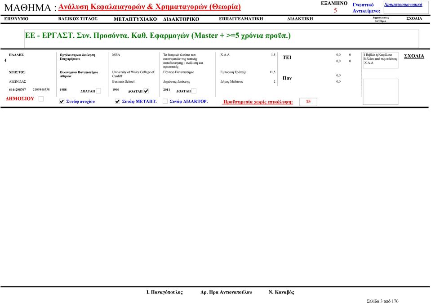
Task: Click the ΒΑΣΙΚΟΣ ΤΙΤΛΟΣ column header
Action: [x=78, y=19]
